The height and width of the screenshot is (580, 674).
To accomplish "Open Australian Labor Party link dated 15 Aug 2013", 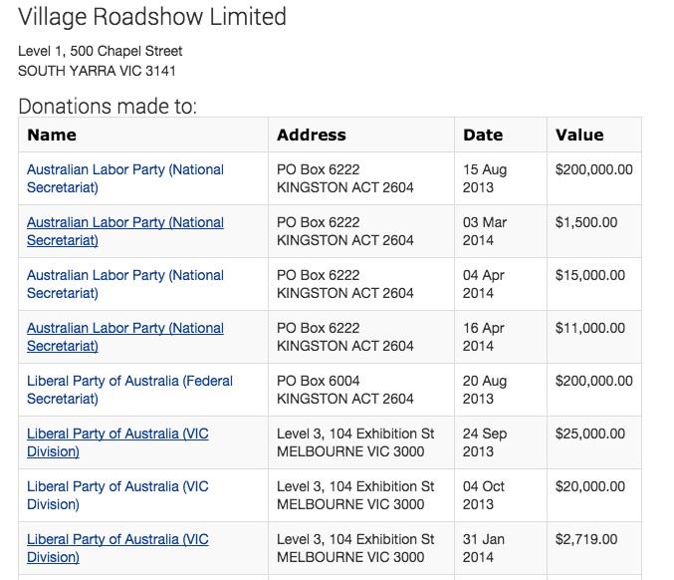I will tap(125, 178).
